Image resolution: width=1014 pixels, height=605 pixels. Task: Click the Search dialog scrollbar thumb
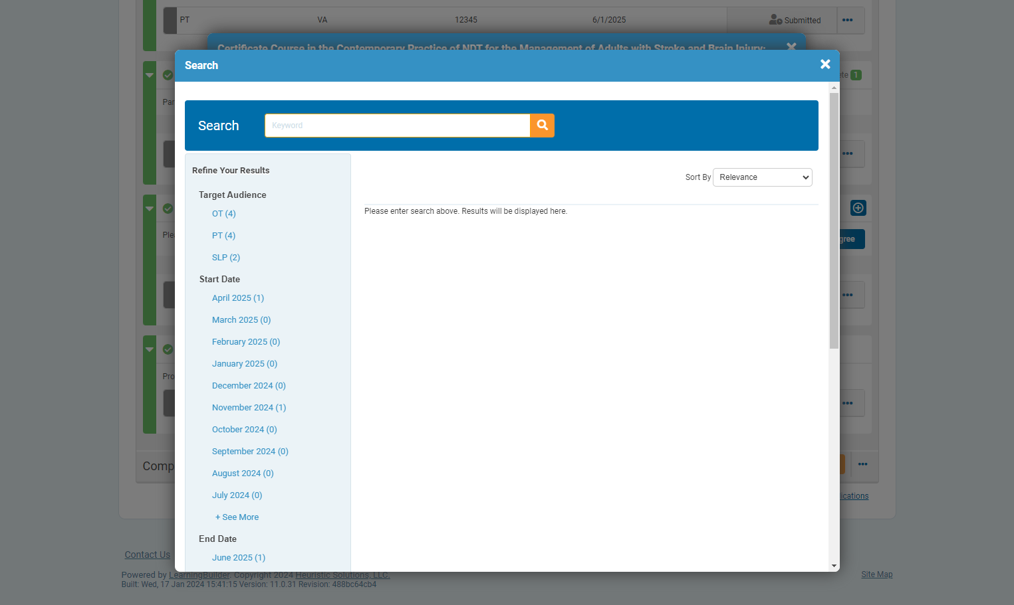click(x=834, y=220)
